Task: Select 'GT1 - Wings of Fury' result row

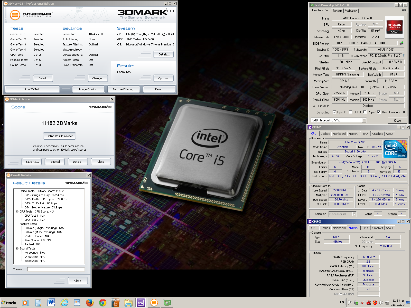Action: tap(44, 195)
